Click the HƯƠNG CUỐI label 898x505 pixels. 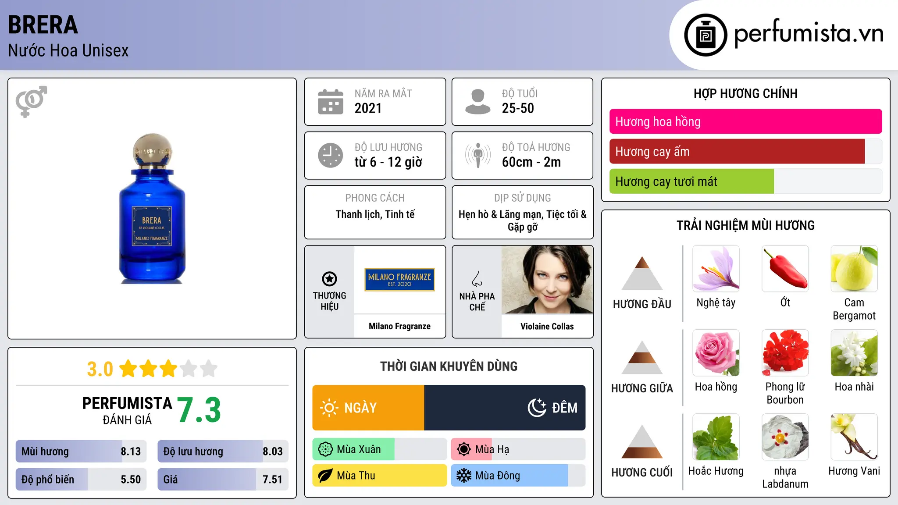point(642,473)
